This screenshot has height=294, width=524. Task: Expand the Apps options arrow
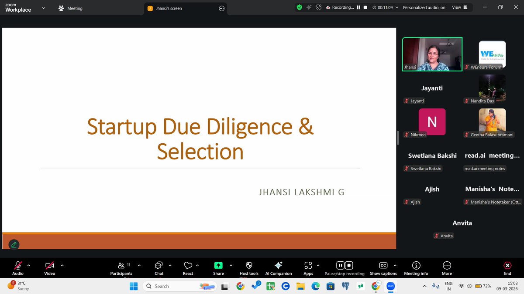point(318,265)
